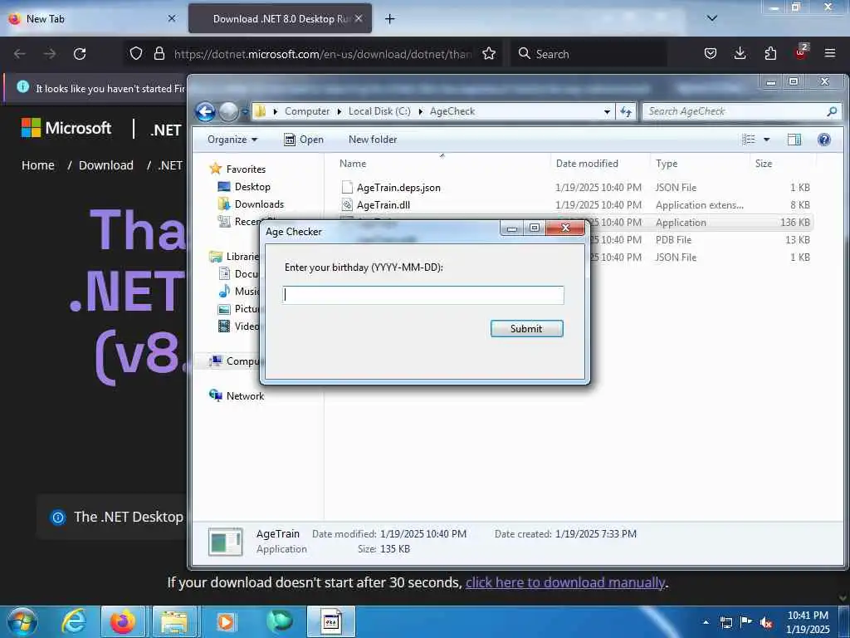Click the Firefox back arrow
The image size is (850, 638).
(x=20, y=54)
